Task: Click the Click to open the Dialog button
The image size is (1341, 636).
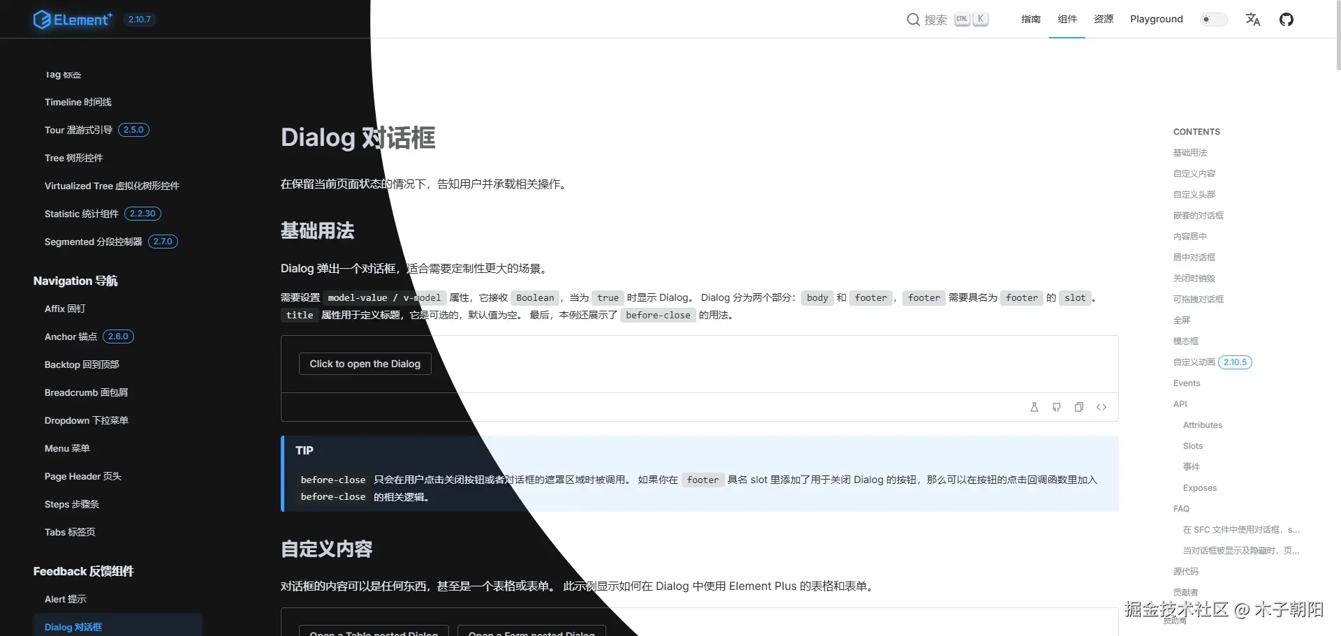Action: [x=365, y=364]
